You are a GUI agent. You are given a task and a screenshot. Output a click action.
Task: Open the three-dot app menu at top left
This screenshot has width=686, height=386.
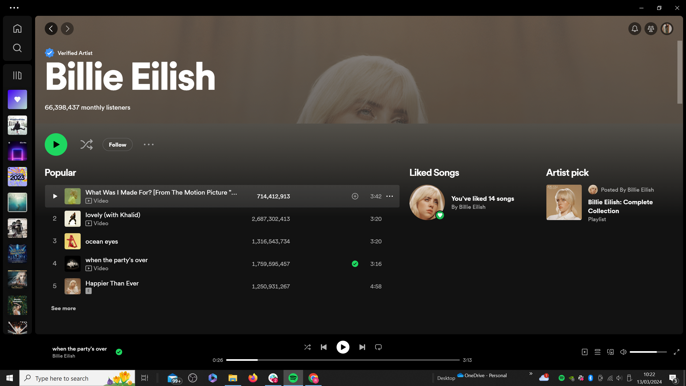coord(14,8)
